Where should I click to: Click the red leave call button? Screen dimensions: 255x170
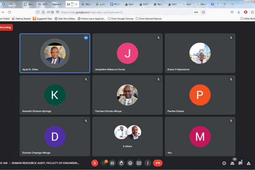[x=157, y=163]
